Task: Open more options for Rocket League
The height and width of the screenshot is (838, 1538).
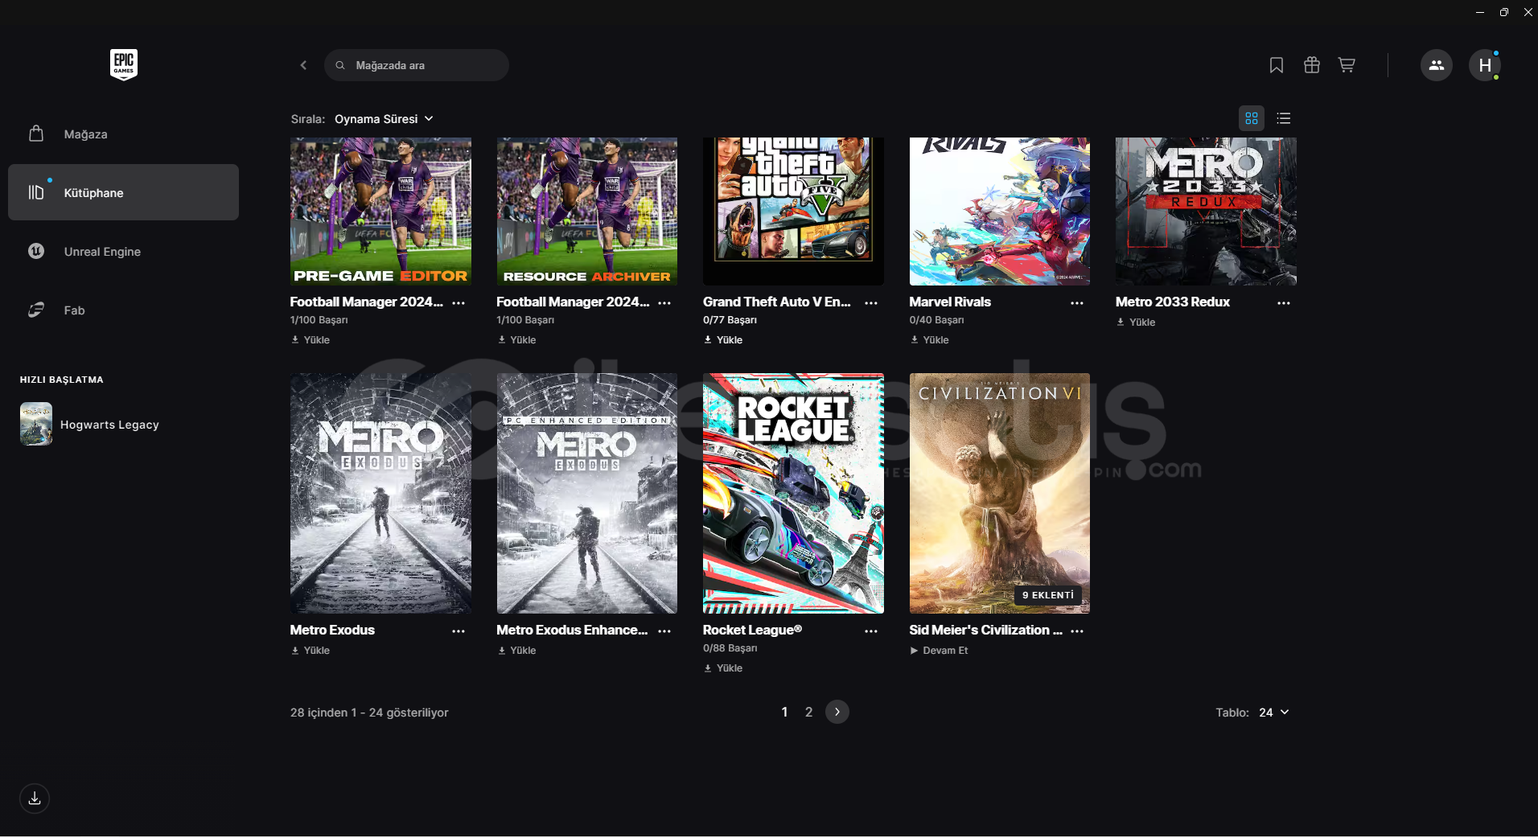Action: [871, 631]
